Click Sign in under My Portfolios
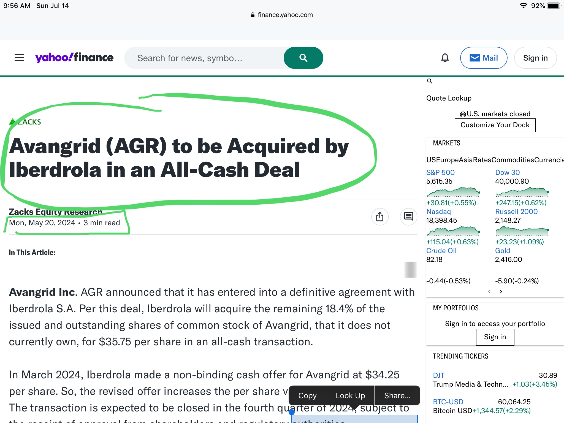The height and width of the screenshot is (423, 564). click(495, 337)
